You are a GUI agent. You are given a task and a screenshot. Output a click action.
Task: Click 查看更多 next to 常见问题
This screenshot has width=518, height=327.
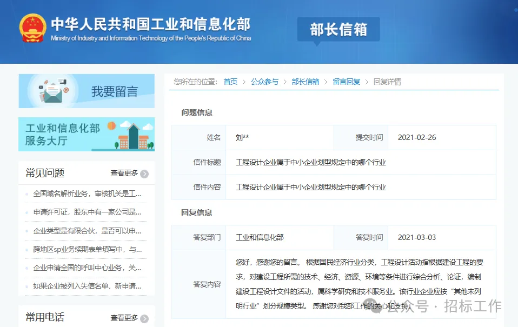click(124, 173)
